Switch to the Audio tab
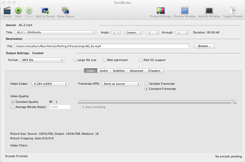 (x=104, y=71)
